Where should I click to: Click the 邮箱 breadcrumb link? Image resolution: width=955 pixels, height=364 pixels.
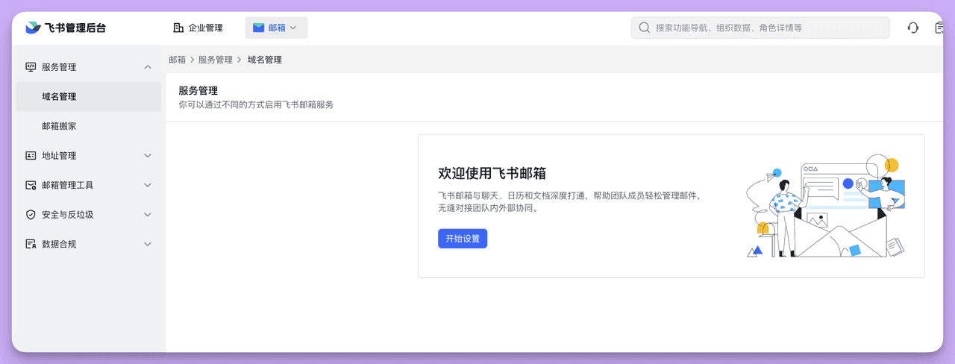(178, 60)
